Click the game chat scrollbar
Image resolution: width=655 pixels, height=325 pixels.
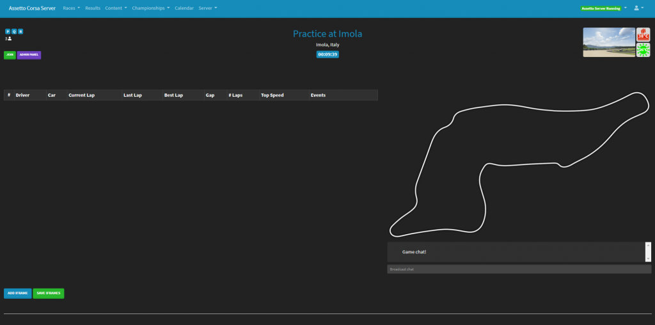648,252
